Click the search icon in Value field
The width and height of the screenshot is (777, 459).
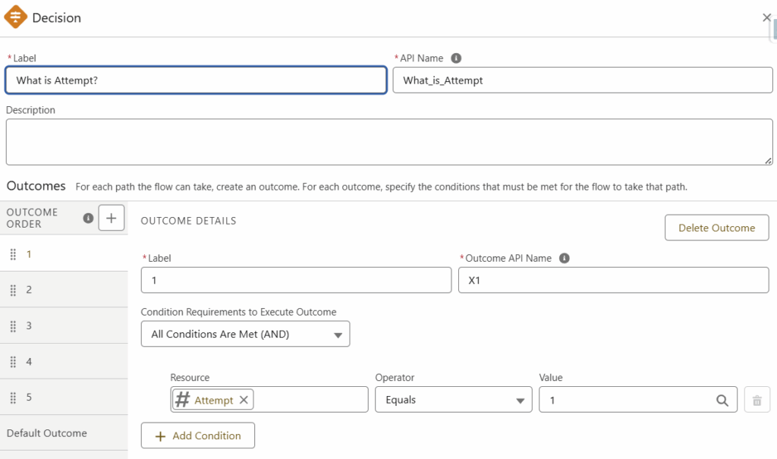(722, 400)
